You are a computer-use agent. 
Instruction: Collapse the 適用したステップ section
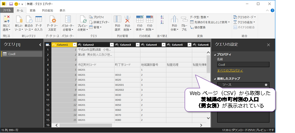tap(215, 78)
